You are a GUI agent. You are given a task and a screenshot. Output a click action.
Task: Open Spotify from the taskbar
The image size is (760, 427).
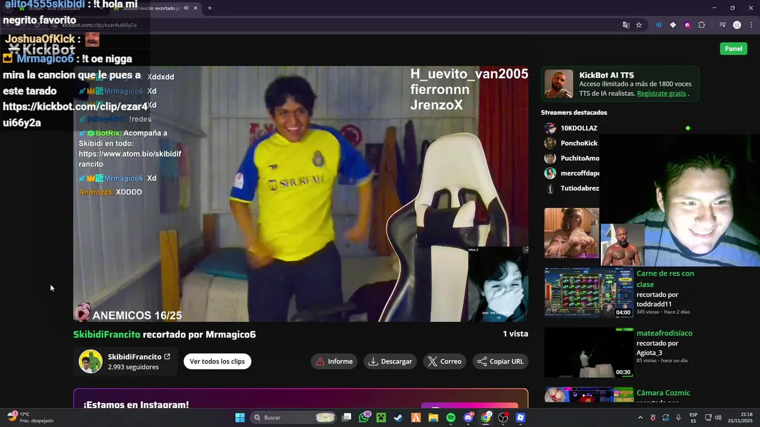[x=451, y=418]
